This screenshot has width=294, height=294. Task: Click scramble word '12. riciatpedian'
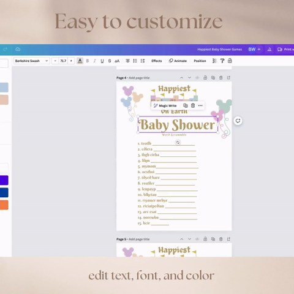coord(151,206)
